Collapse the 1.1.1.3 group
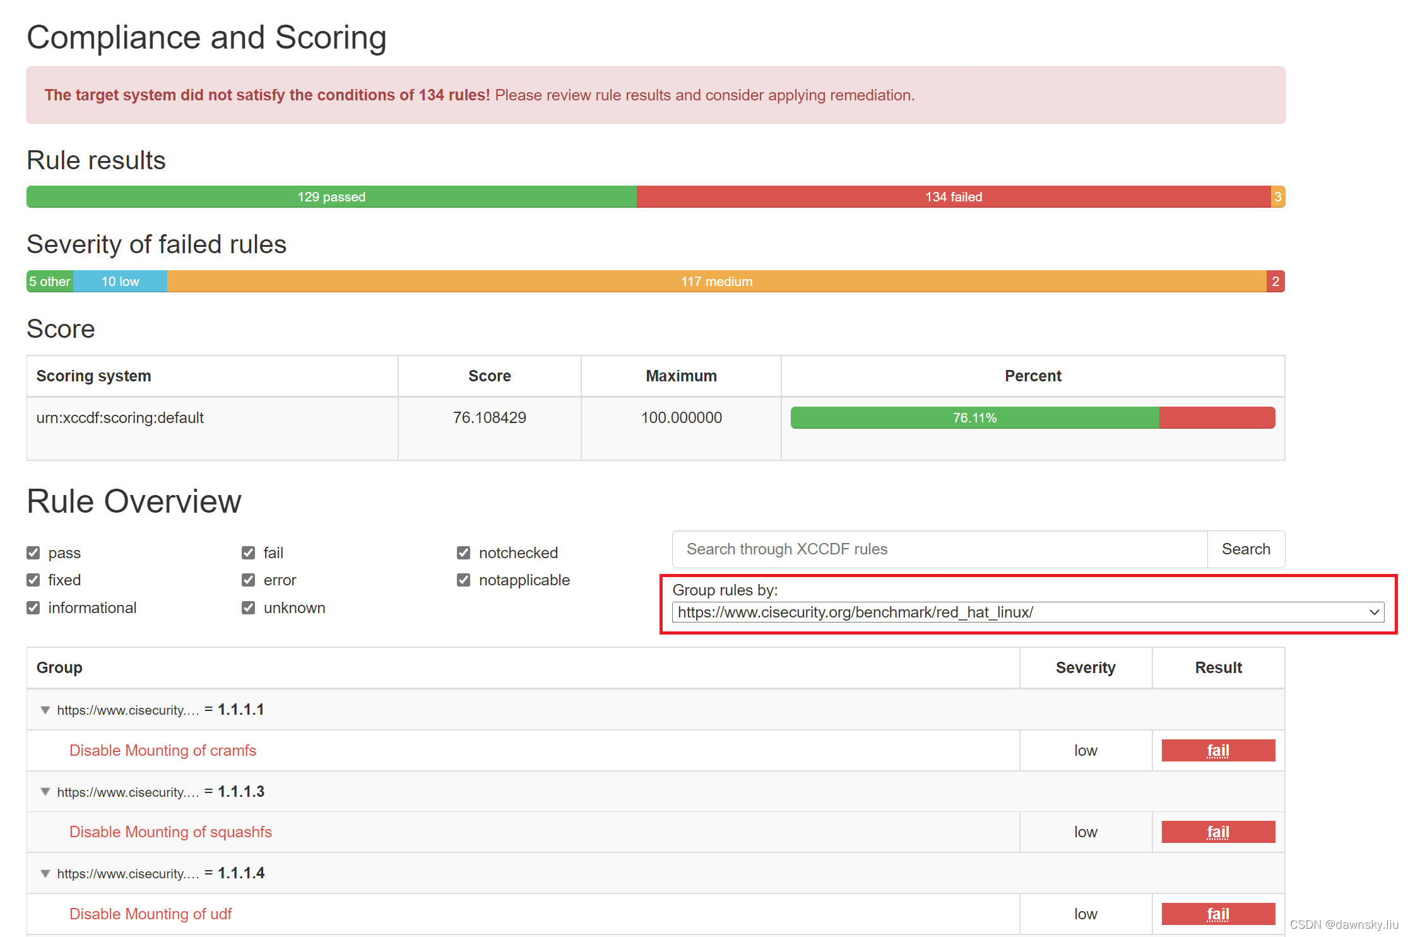Viewport: 1408px width, 937px height. [x=45, y=791]
